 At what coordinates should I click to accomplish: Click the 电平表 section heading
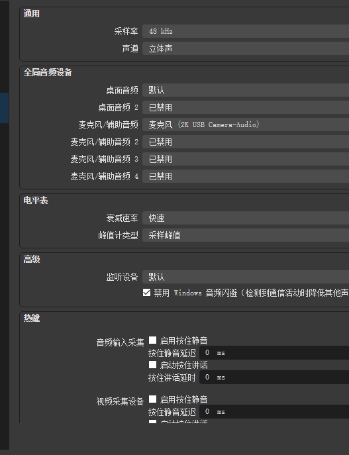coord(35,201)
